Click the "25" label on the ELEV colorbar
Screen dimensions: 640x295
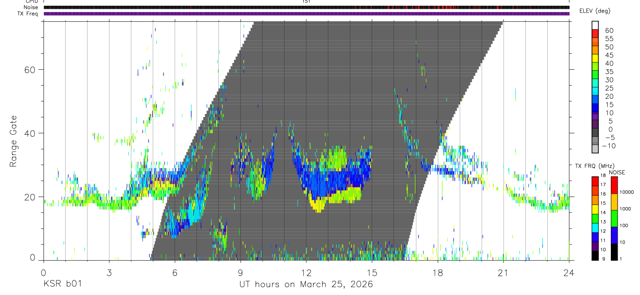(608, 88)
